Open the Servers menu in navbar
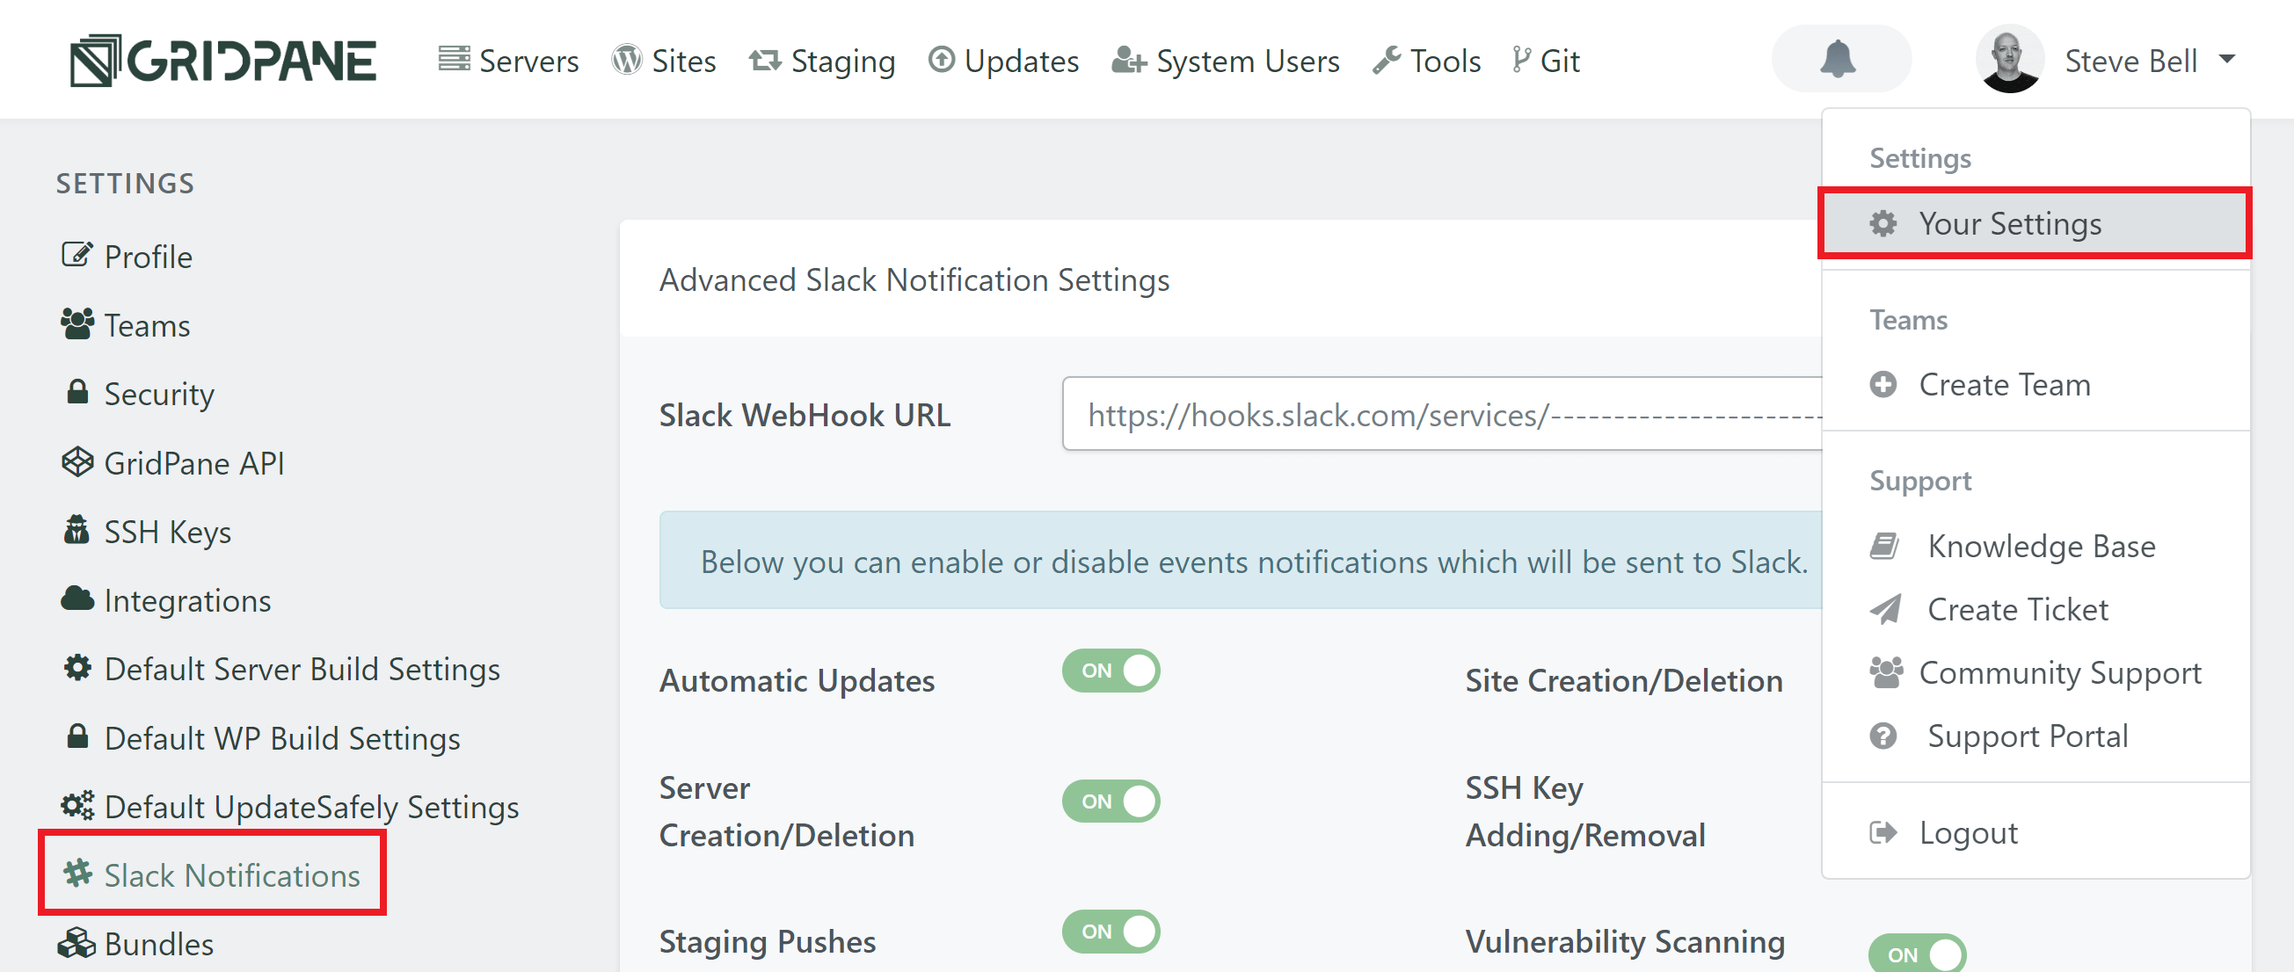 click(509, 61)
